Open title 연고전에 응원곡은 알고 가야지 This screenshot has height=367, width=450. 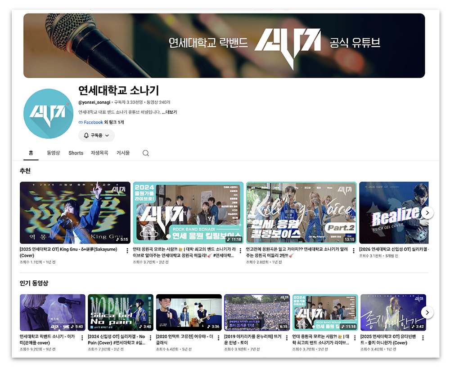[x=297, y=252]
